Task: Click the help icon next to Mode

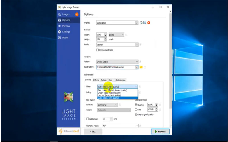Action: tap(140, 45)
